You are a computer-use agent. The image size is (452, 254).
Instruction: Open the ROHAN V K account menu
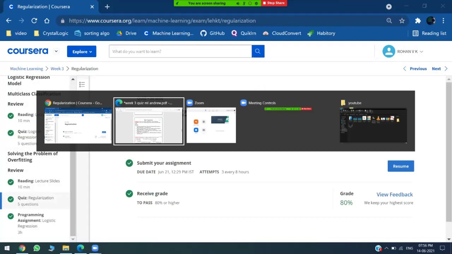pos(403,52)
